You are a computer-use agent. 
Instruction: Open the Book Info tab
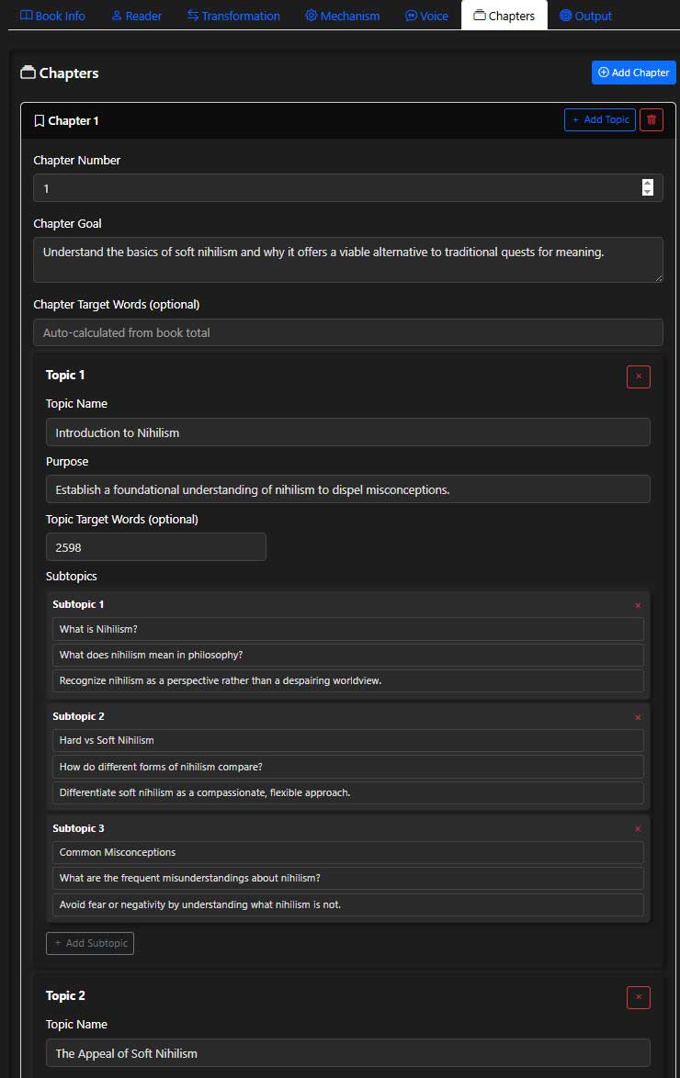[52, 16]
